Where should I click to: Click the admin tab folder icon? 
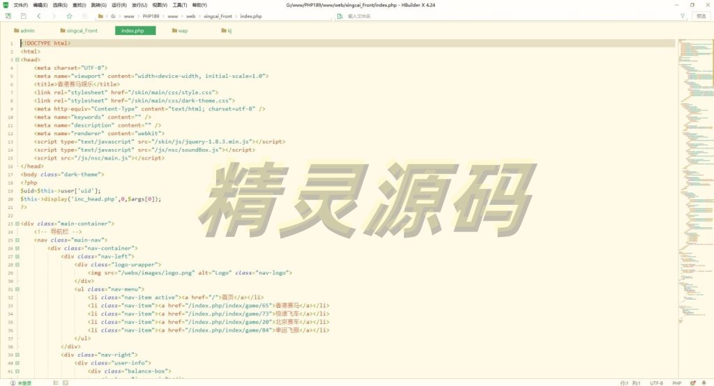17,31
